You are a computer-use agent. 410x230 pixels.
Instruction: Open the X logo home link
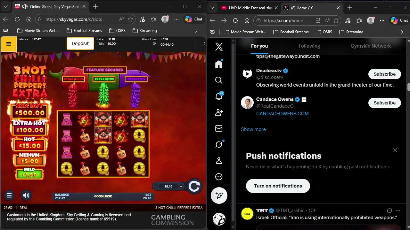coord(219,47)
